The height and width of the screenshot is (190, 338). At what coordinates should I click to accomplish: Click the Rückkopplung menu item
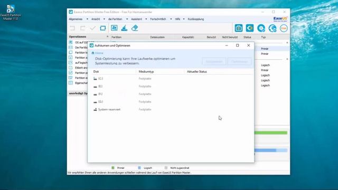pos(196,19)
